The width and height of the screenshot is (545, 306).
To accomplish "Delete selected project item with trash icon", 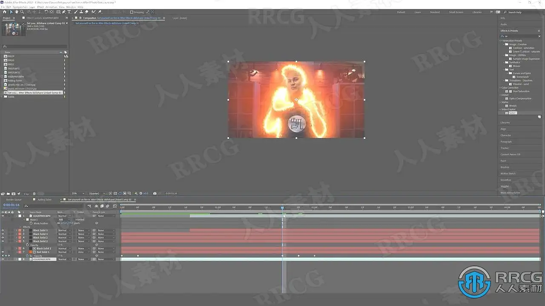I will coord(34,194).
